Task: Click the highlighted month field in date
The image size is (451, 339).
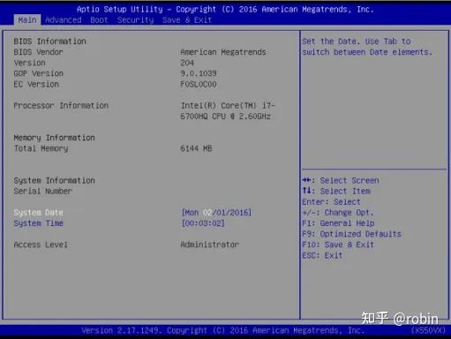Action: point(207,213)
